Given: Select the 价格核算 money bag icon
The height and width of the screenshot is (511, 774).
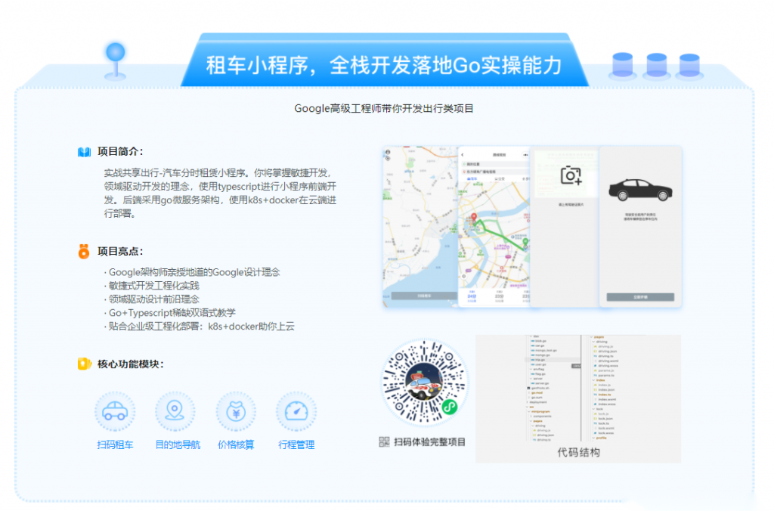Looking at the screenshot, I should pos(236,411).
